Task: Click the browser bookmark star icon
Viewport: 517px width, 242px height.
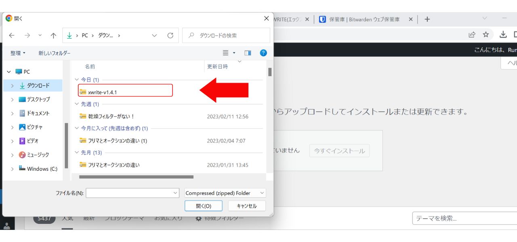Action: pyautogui.click(x=486, y=34)
